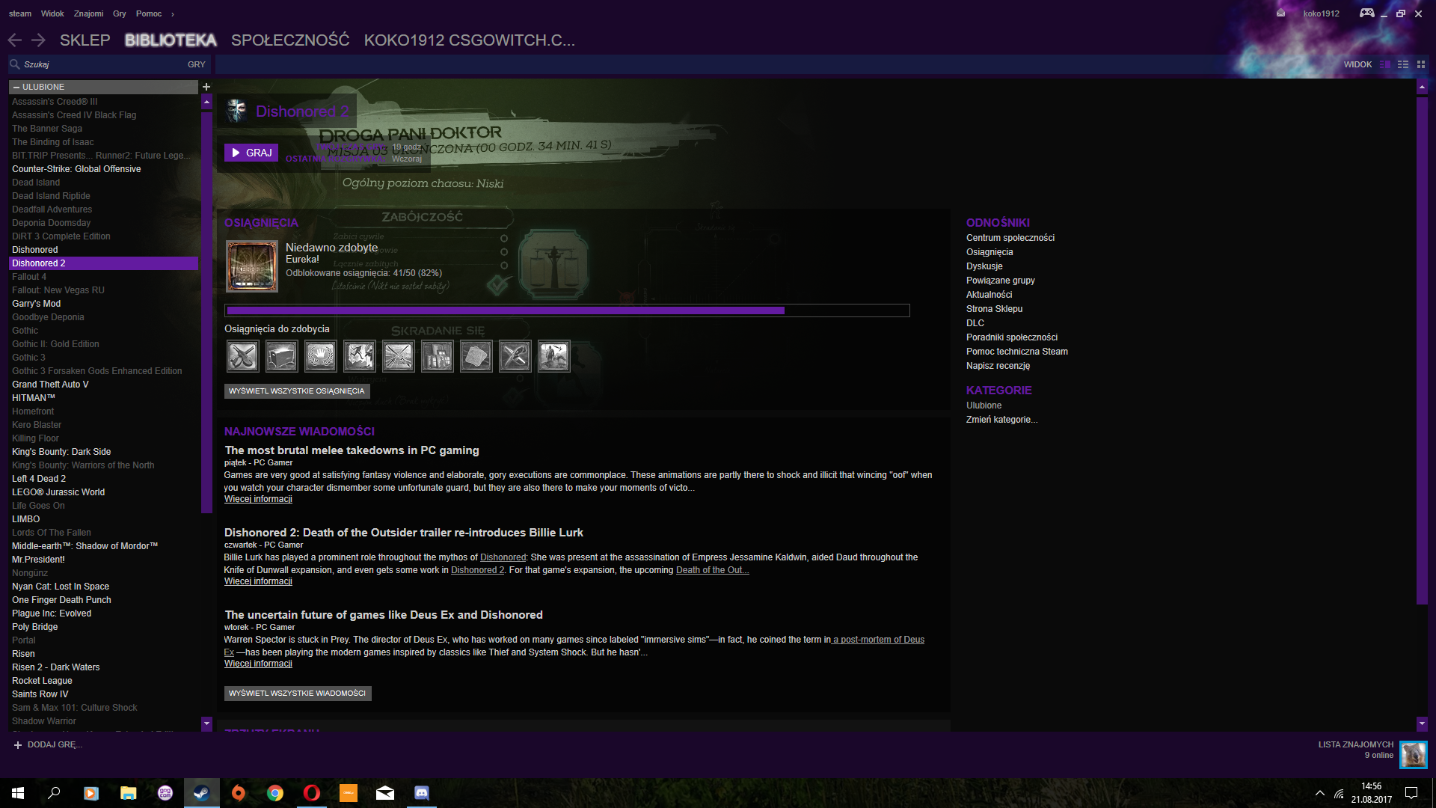View locked running figure achievement icon

click(x=359, y=356)
